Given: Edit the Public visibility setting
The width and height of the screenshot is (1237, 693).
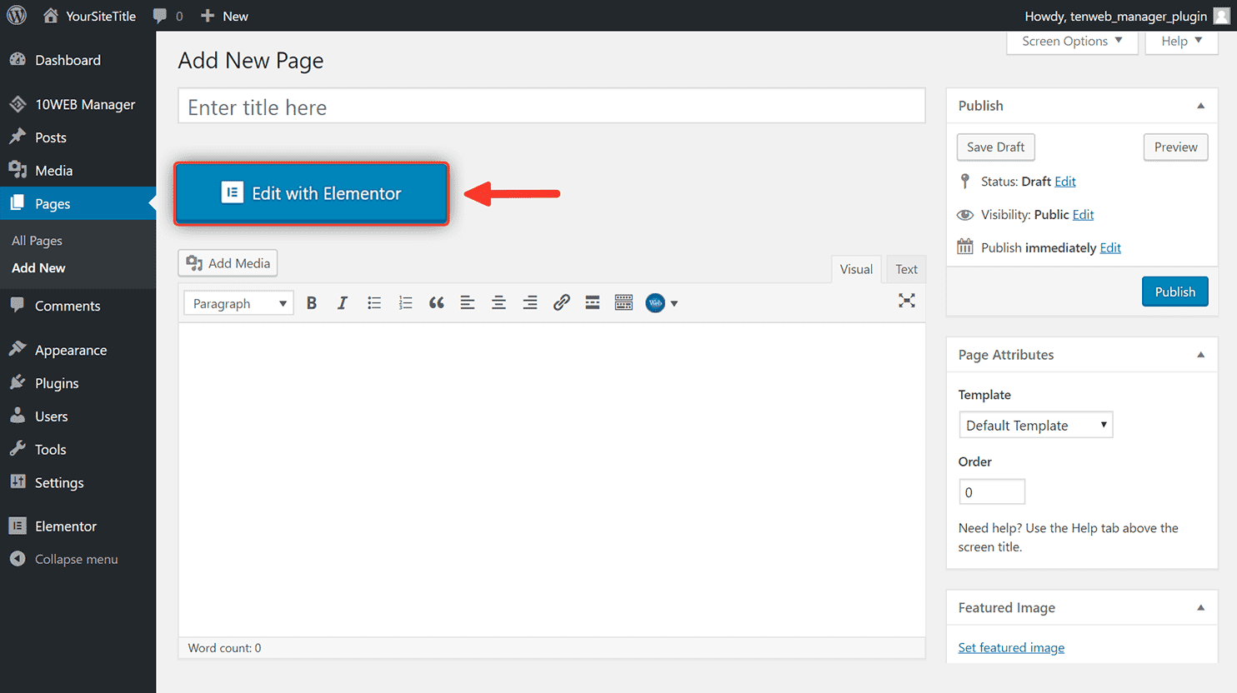Looking at the screenshot, I should click(x=1084, y=215).
